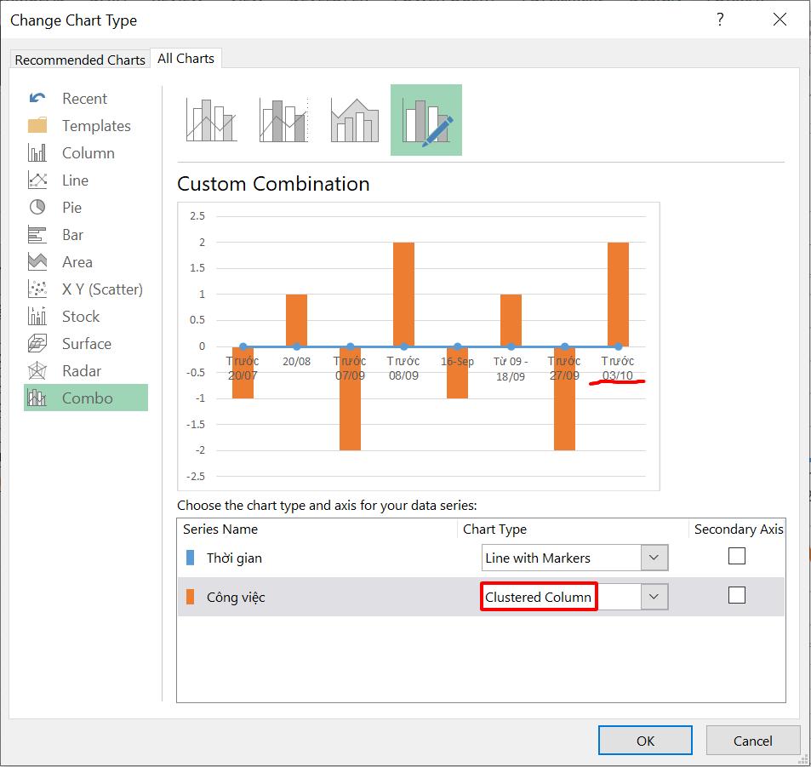Select the Custom Combination preset
This screenshot has height=767, width=811.
(425, 118)
